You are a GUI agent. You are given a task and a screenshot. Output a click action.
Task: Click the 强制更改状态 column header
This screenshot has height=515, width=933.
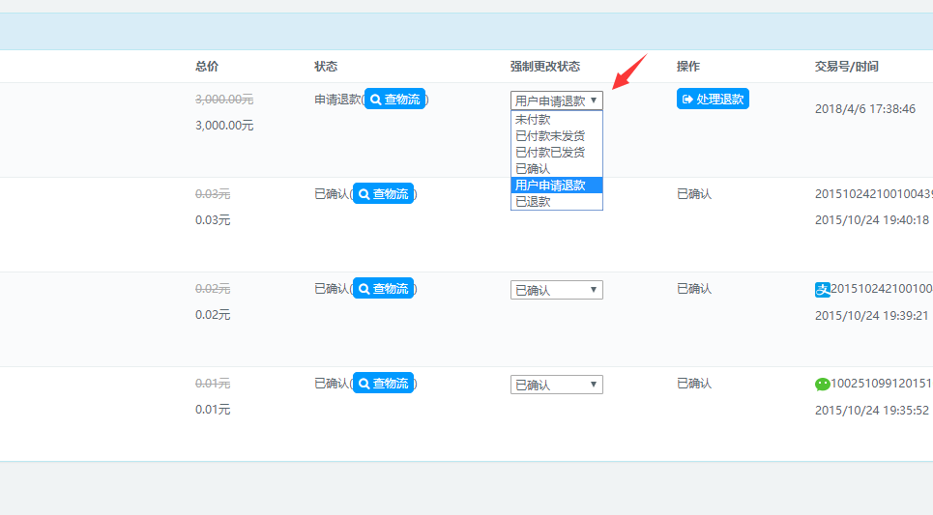click(545, 67)
